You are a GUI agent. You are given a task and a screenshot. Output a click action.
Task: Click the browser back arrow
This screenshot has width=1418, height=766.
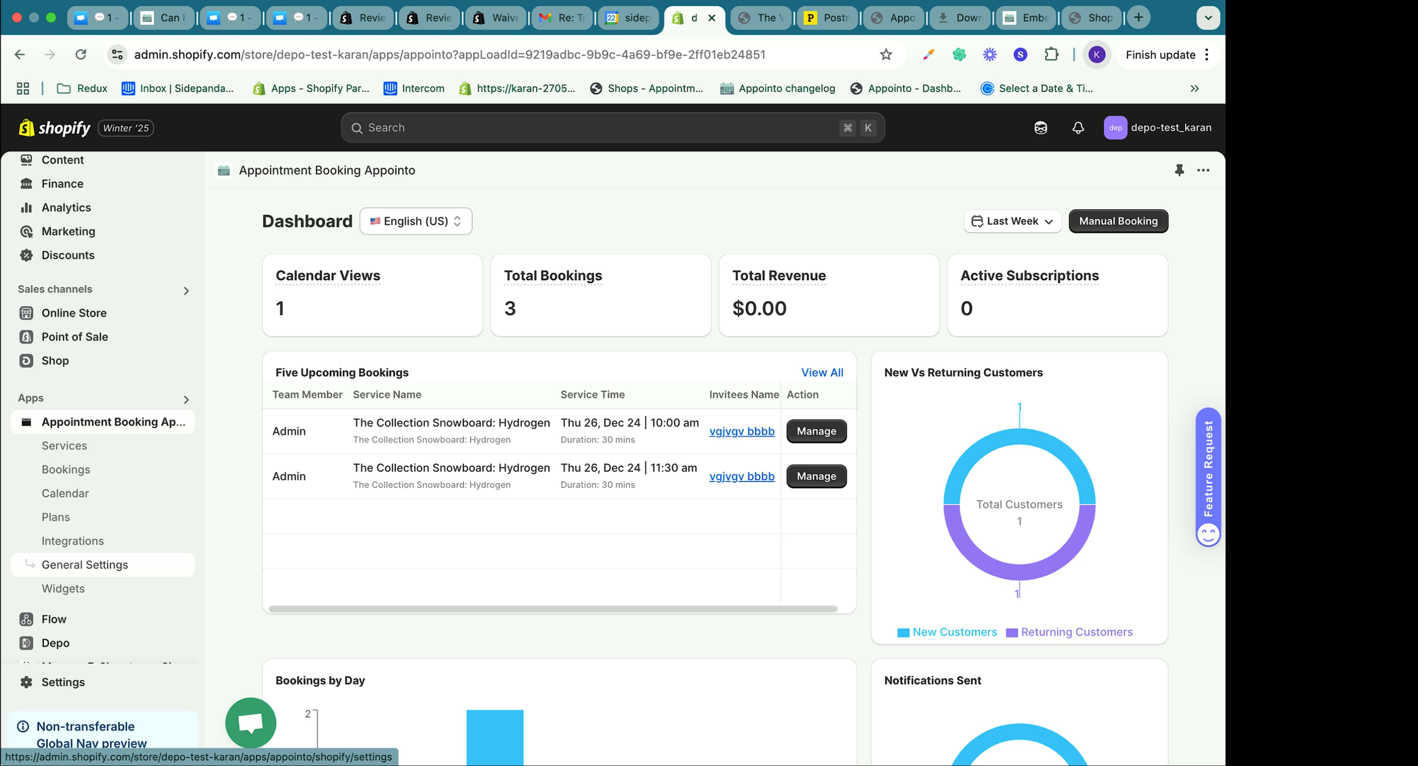(x=20, y=55)
